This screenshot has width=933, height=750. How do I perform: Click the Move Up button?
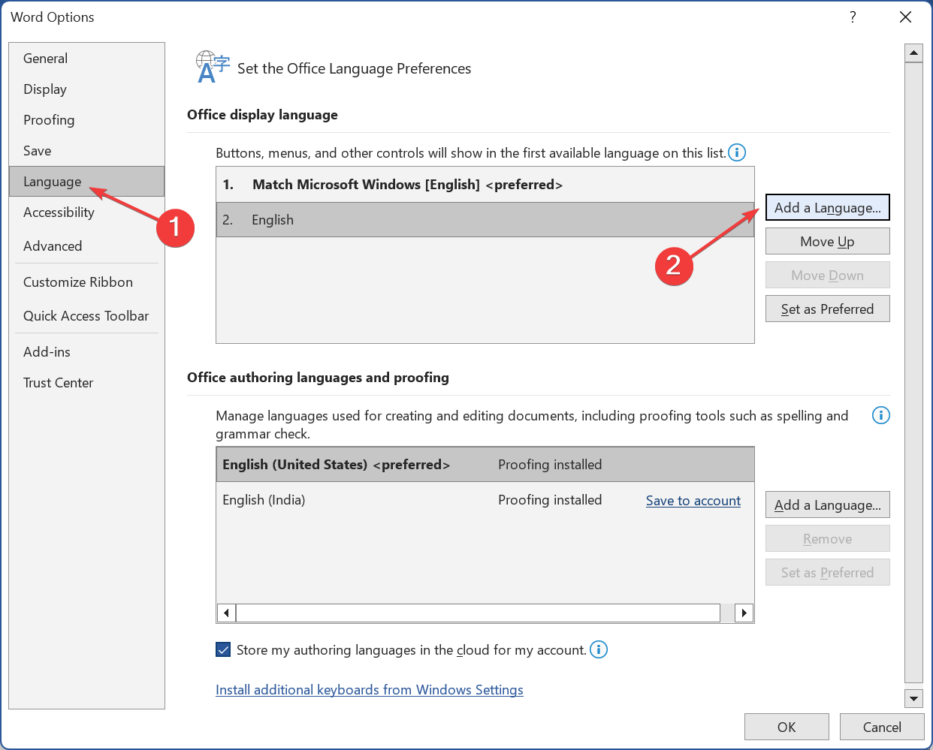(827, 241)
